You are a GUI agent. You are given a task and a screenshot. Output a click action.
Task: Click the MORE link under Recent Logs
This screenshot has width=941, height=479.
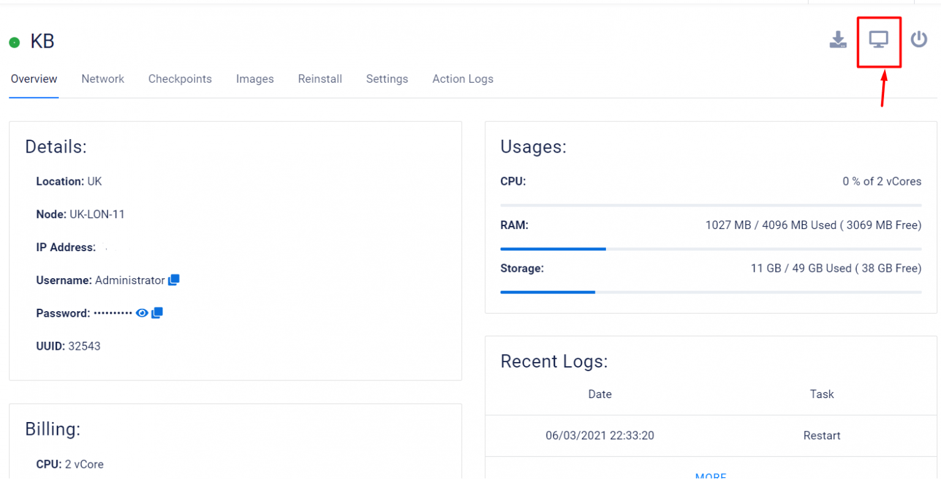click(711, 475)
